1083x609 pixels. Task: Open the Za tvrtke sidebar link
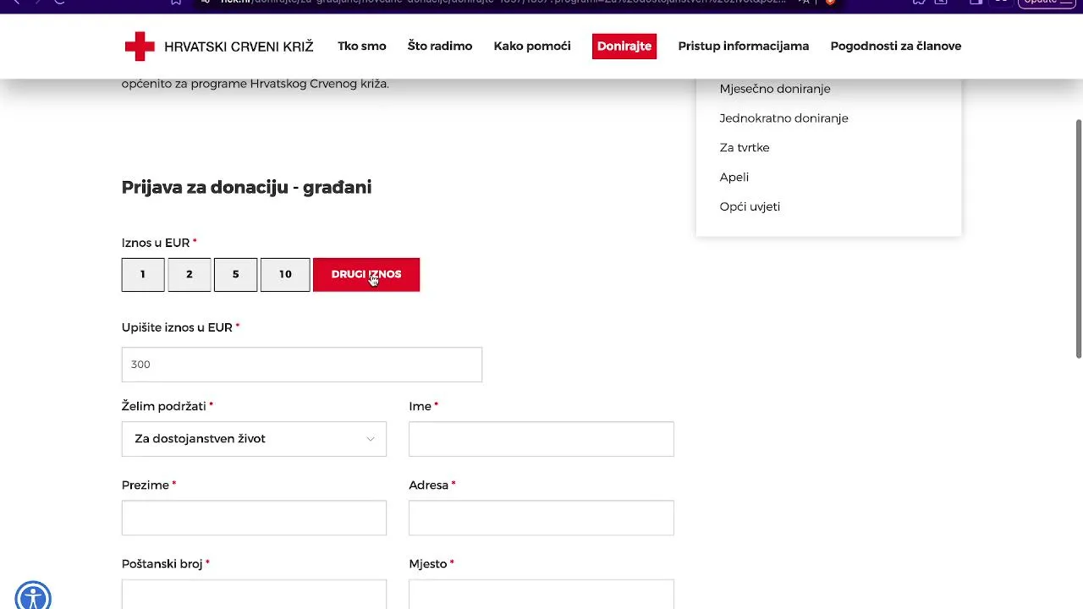tap(745, 148)
